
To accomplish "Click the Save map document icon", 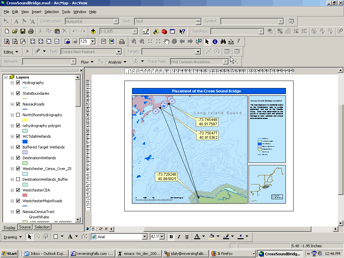I will point(23,32).
